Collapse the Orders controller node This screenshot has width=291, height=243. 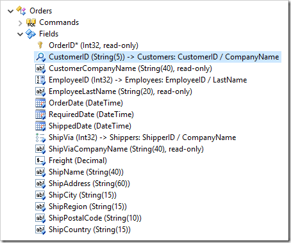10,11
